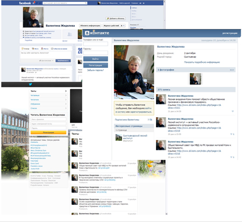This screenshot has width=242, height=222.
Task: Expand the Твиты chevron in the Twitter sidebar
Action: click(66, 91)
